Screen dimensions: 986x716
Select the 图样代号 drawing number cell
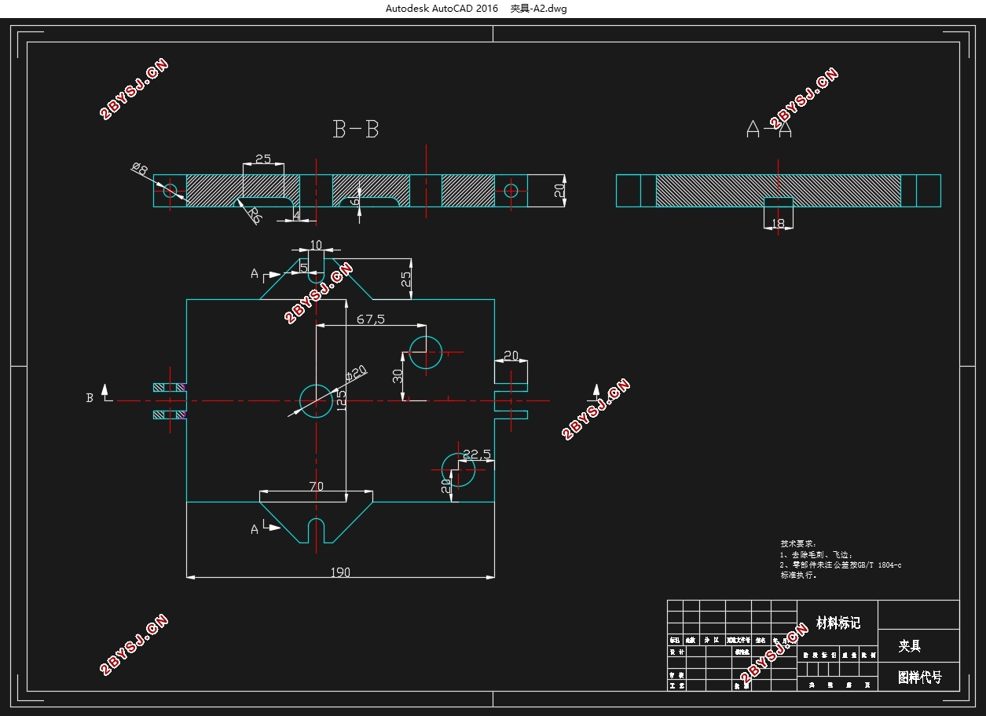click(x=918, y=677)
